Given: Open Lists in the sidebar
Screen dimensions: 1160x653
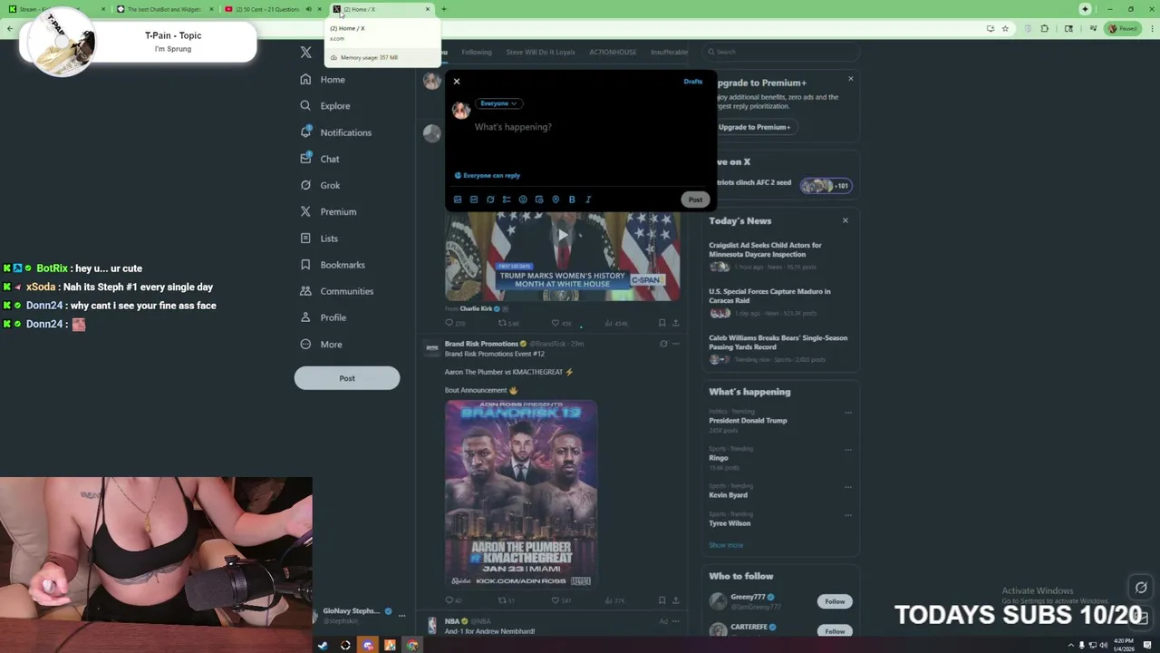Looking at the screenshot, I should (x=319, y=239).
